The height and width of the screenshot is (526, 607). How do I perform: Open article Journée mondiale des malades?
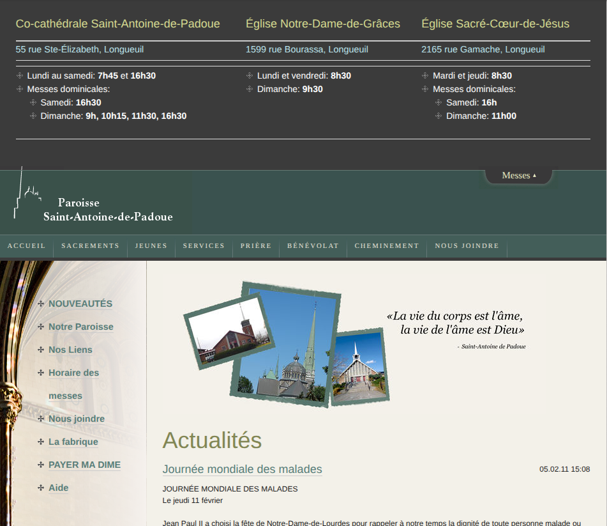(242, 470)
